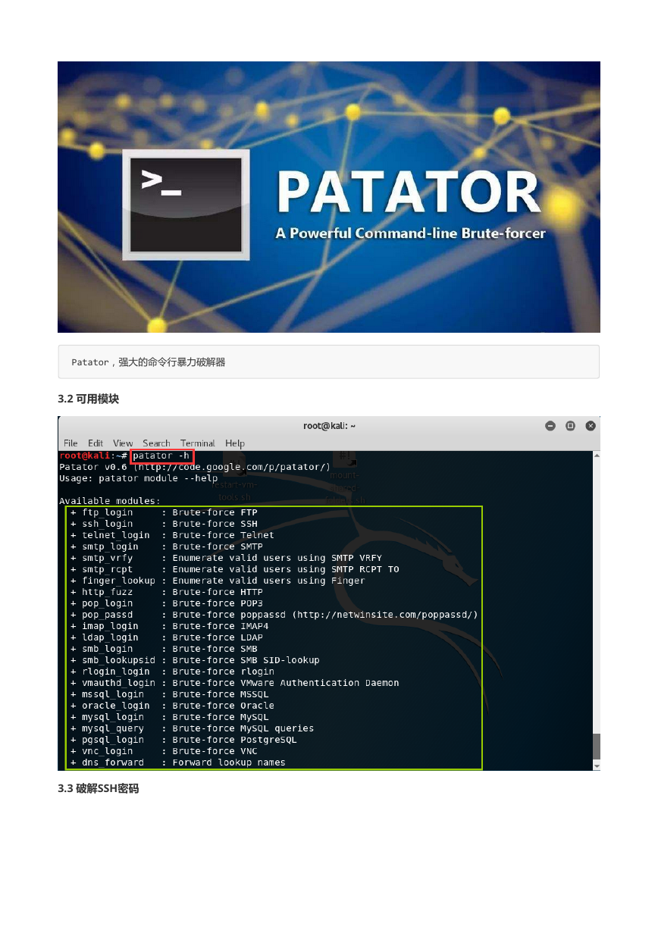Close the root@kali terminal window
This screenshot has width=658, height=930.
pos(591,426)
